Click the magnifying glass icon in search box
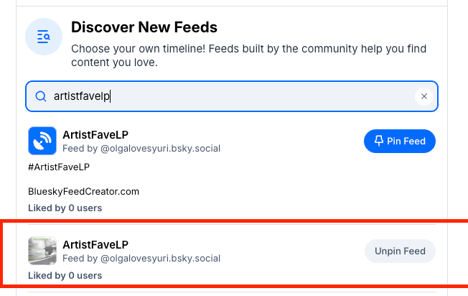The image size is (468, 296). click(40, 96)
